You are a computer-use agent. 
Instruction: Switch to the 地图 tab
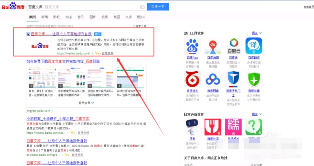[x=117, y=17]
